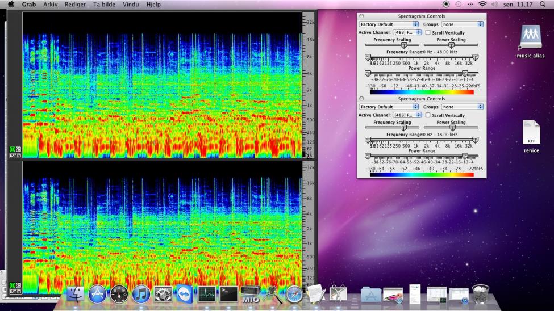The image size is (554, 311).
Task: Open Factory Default preset dropdown in upper panel
Action: pyautogui.click(x=389, y=24)
